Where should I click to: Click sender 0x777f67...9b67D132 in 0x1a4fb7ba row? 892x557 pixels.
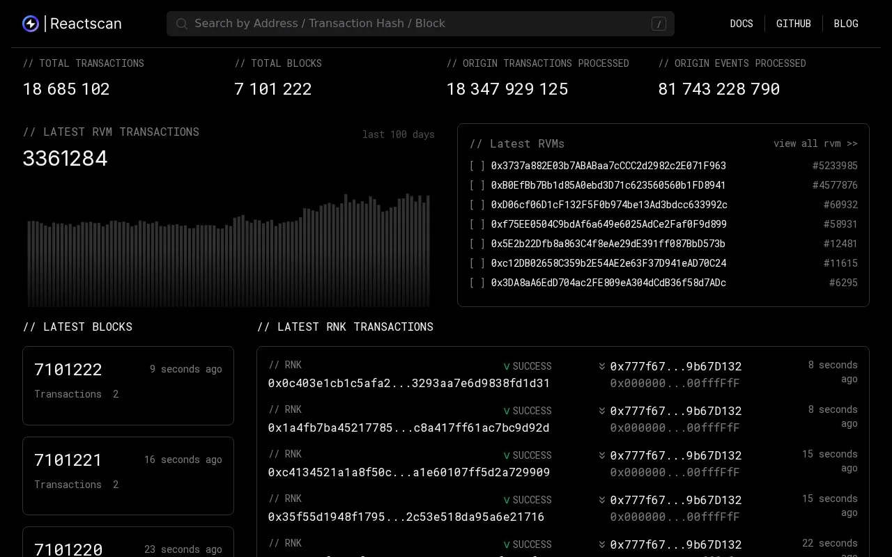676,411
